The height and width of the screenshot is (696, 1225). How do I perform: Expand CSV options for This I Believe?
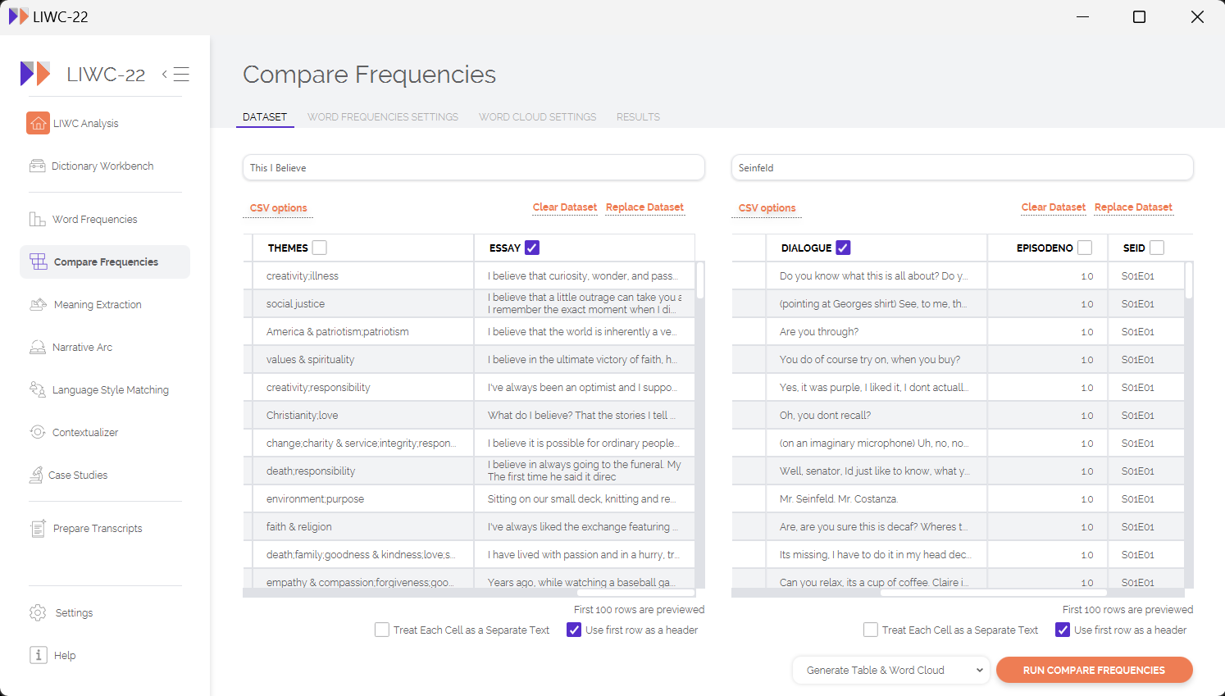[x=279, y=208]
